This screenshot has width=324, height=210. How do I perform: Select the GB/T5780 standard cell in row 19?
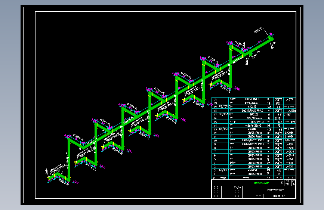tap(224, 107)
